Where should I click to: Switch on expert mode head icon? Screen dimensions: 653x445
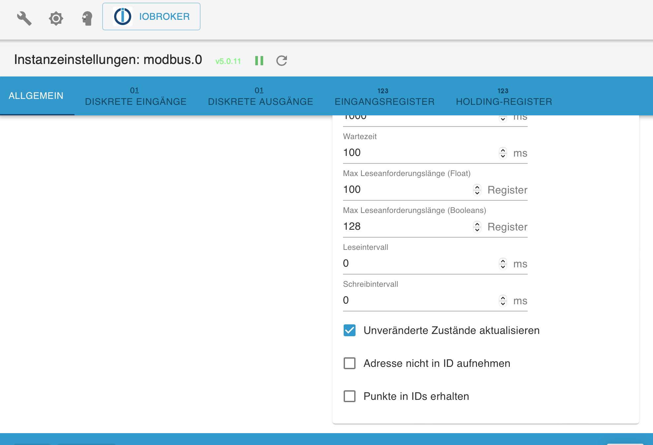click(x=87, y=18)
